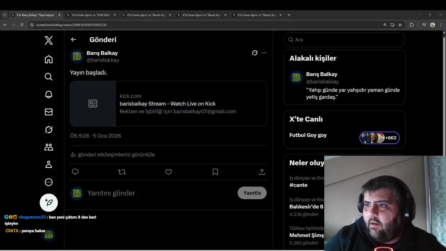Click site info icon in address bar
446x251 pixels.
click(x=32, y=25)
